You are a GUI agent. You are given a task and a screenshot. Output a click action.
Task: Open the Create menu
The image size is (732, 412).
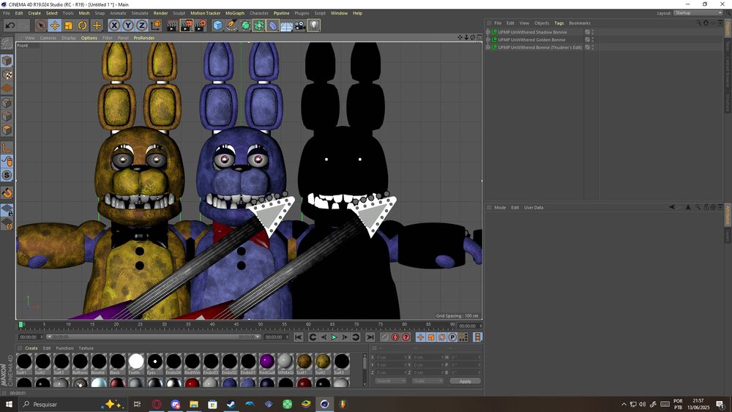click(x=34, y=13)
